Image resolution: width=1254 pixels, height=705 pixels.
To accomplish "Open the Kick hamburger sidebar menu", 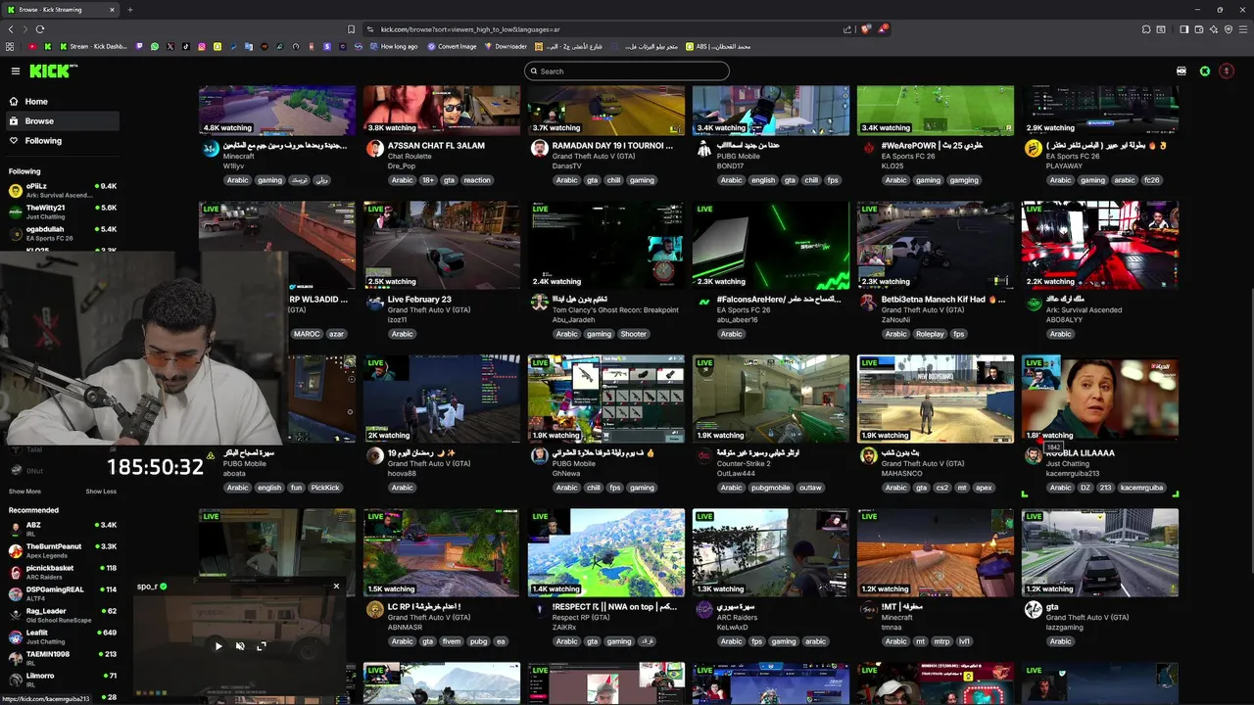I will pos(16,70).
